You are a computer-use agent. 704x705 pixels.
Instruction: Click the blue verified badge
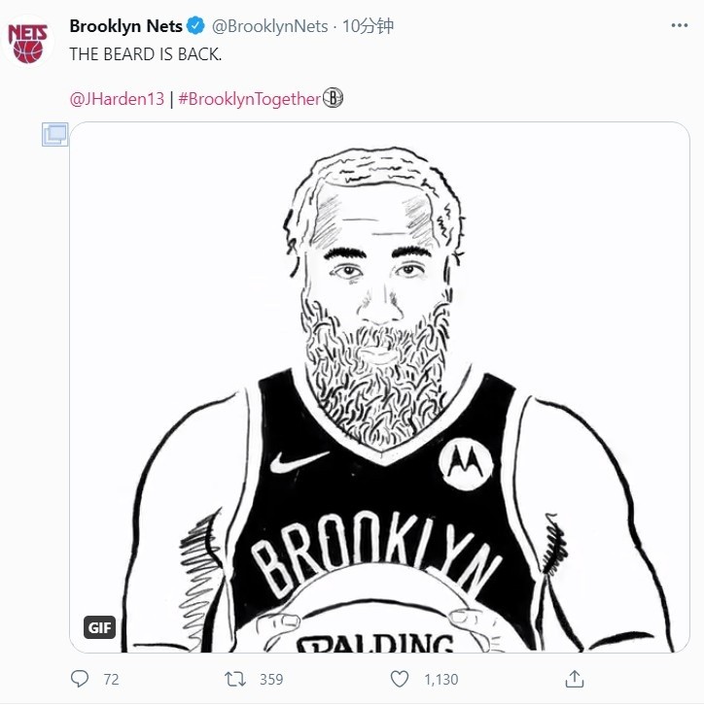coord(195,25)
